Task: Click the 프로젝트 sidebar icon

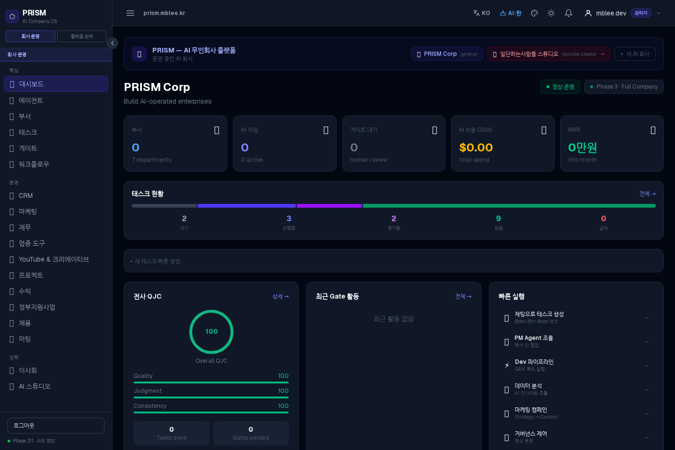Action: point(12,275)
